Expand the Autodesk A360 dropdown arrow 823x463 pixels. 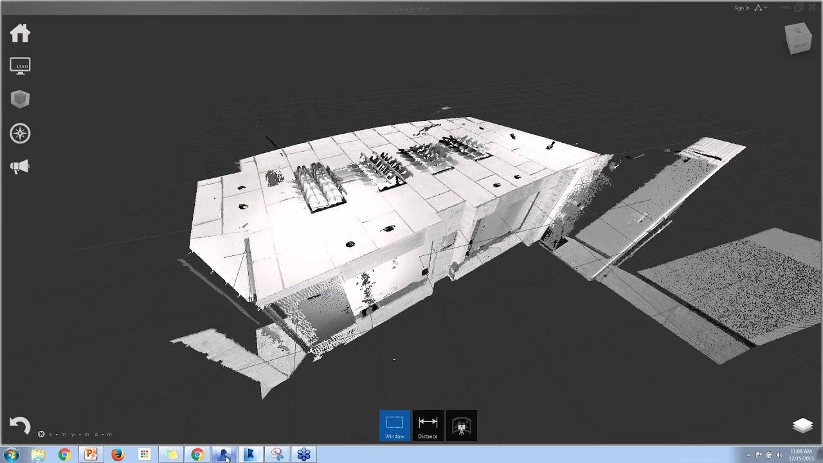coord(765,8)
